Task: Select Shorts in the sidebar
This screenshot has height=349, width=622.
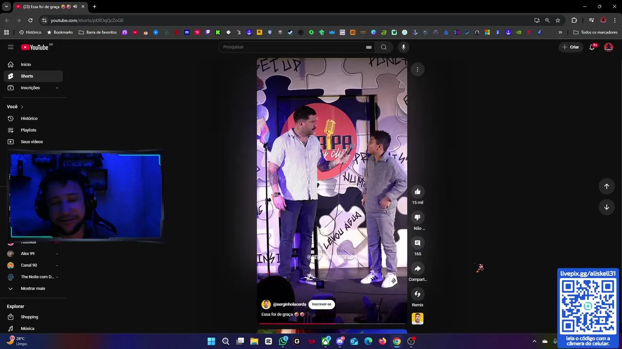Action: point(33,76)
